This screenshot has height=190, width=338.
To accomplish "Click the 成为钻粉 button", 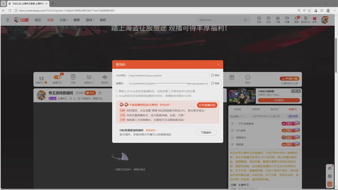I will (293, 116).
